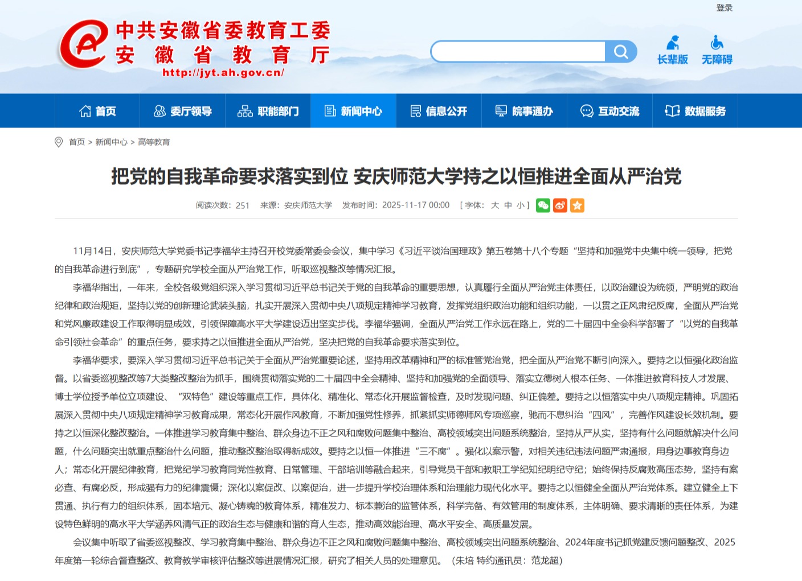Focus the site search input field
This screenshot has width=802, height=581.
[x=518, y=52]
